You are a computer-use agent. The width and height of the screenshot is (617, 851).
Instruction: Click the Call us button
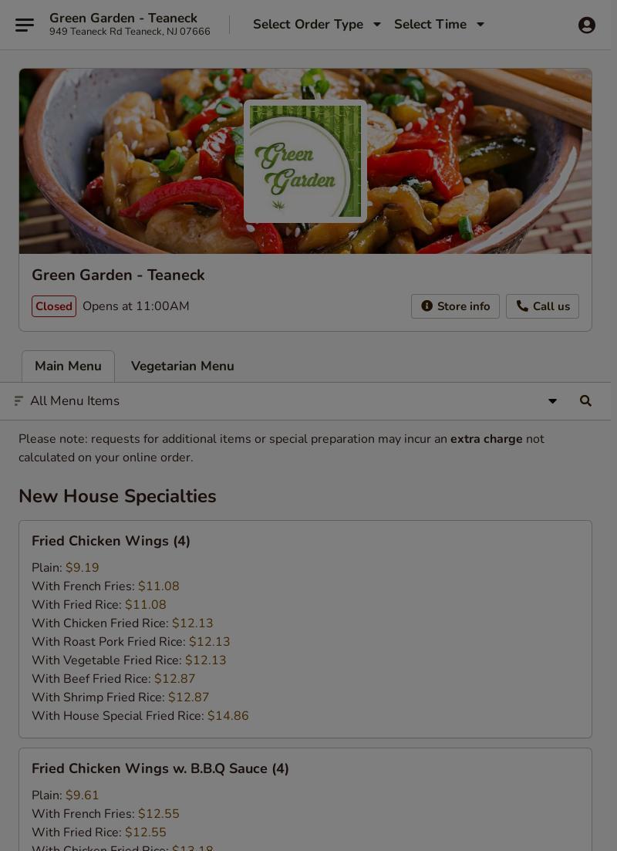(x=543, y=306)
